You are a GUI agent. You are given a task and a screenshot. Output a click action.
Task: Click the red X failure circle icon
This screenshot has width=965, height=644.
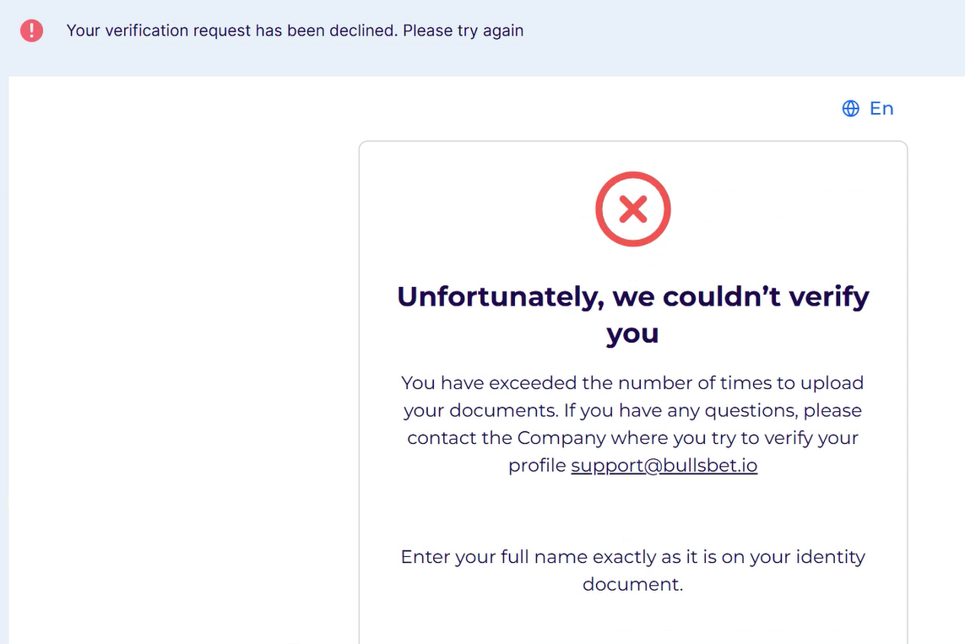(632, 209)
